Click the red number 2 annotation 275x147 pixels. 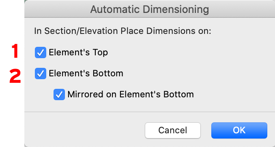coord(15,76)
